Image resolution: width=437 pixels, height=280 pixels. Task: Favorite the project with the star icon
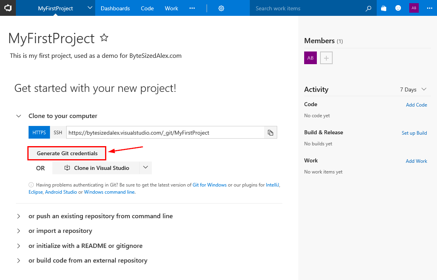point(104,37)
